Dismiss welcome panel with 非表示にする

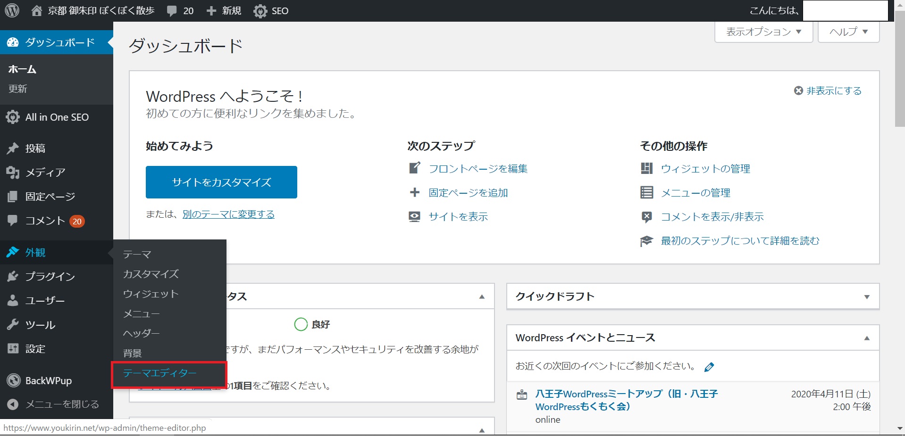click(x=828, y=90)
